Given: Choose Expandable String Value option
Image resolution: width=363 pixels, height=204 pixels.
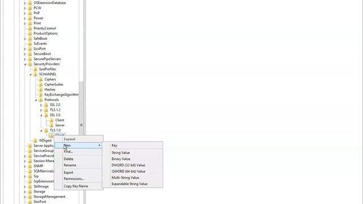Looking at the screenshot, I should 133,184.
